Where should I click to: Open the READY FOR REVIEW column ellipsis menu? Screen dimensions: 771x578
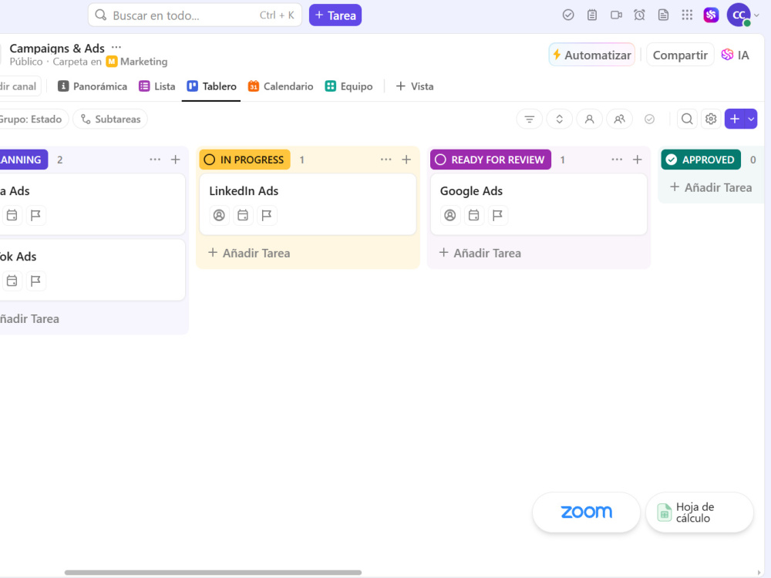pyautogui.click(x=617, y=160)
